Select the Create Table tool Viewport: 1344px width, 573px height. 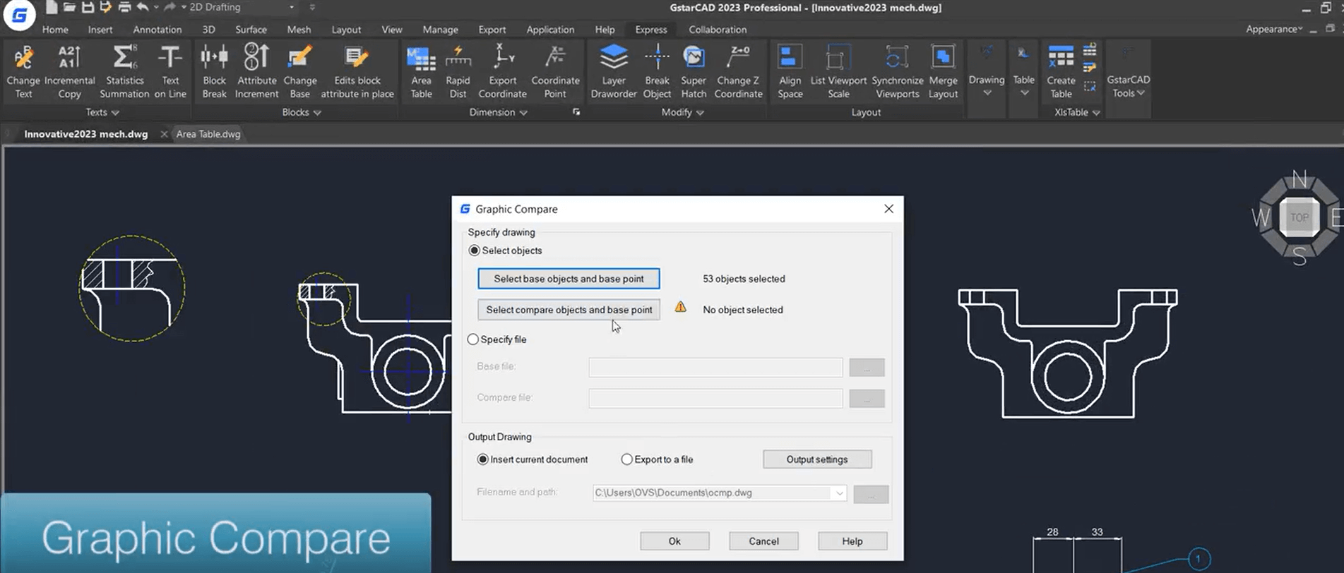1061,71
